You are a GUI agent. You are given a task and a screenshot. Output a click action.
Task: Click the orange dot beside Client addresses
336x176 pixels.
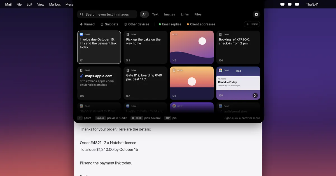point(188,24)
